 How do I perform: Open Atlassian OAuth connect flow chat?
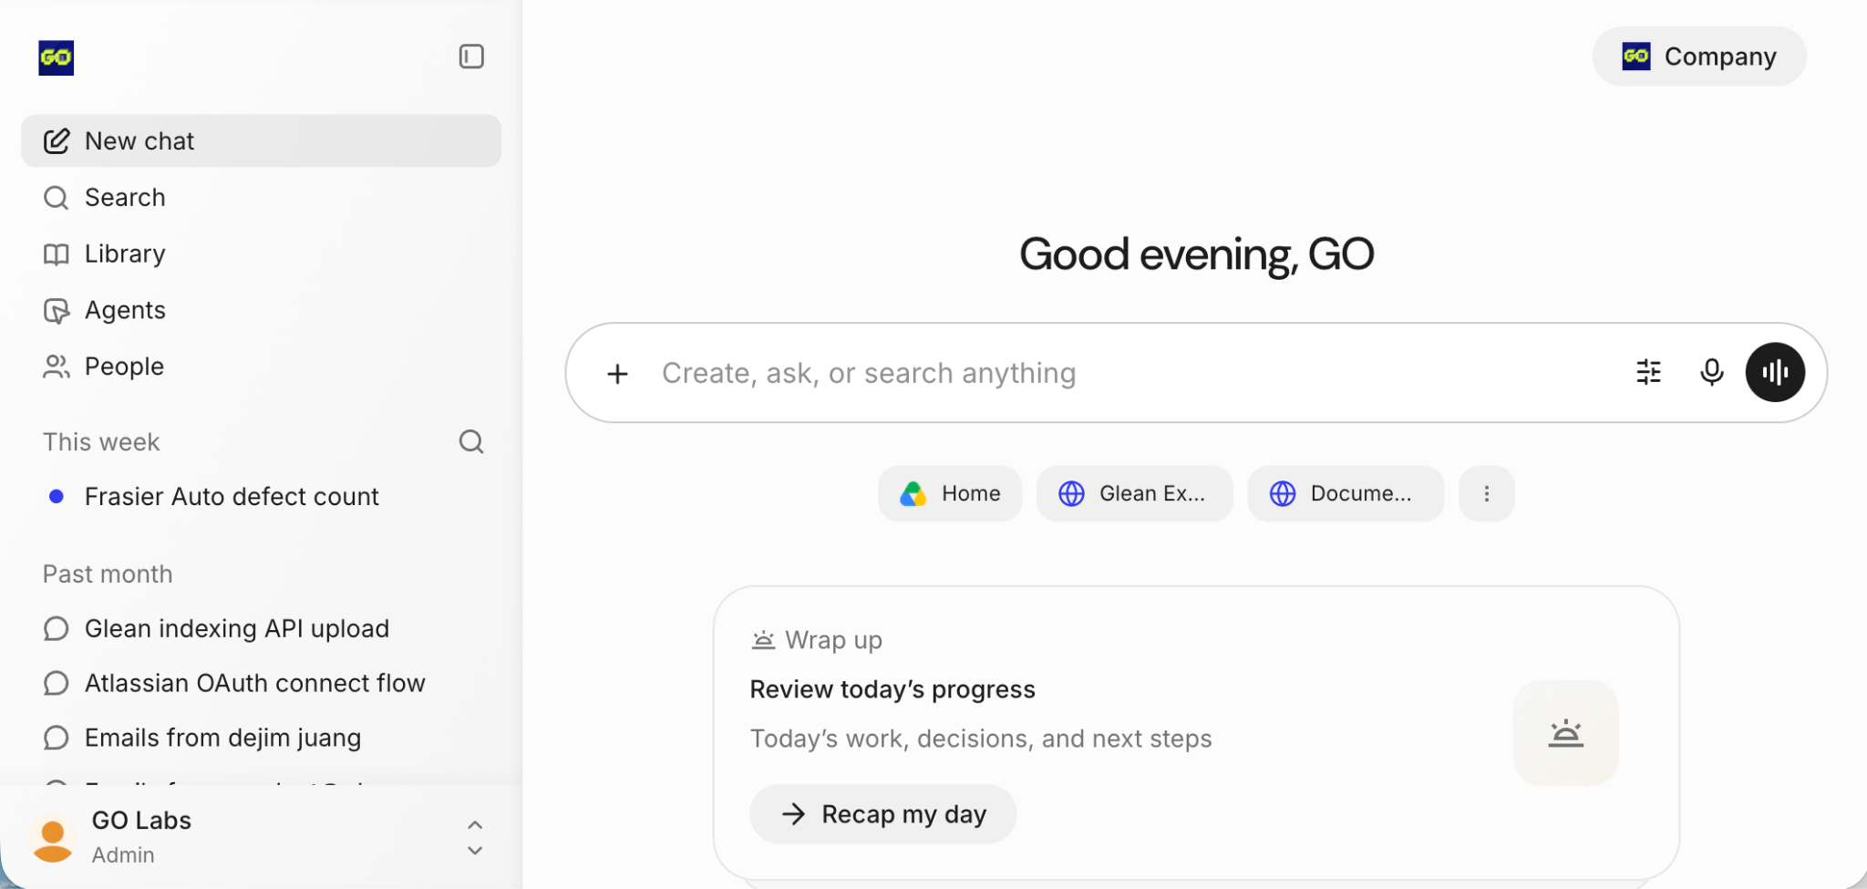click(261, 683)
